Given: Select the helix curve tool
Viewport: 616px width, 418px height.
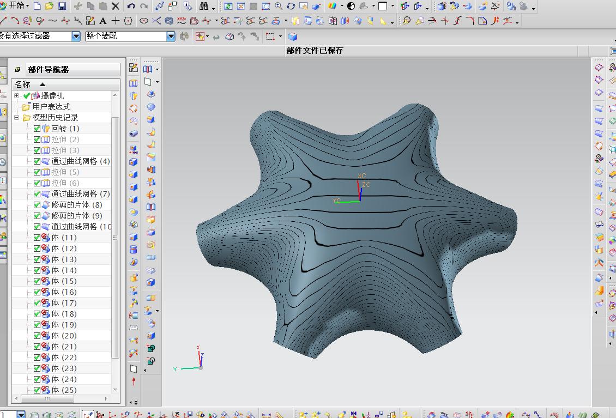Looking at the screenshot, I should (x=168, y=21).
